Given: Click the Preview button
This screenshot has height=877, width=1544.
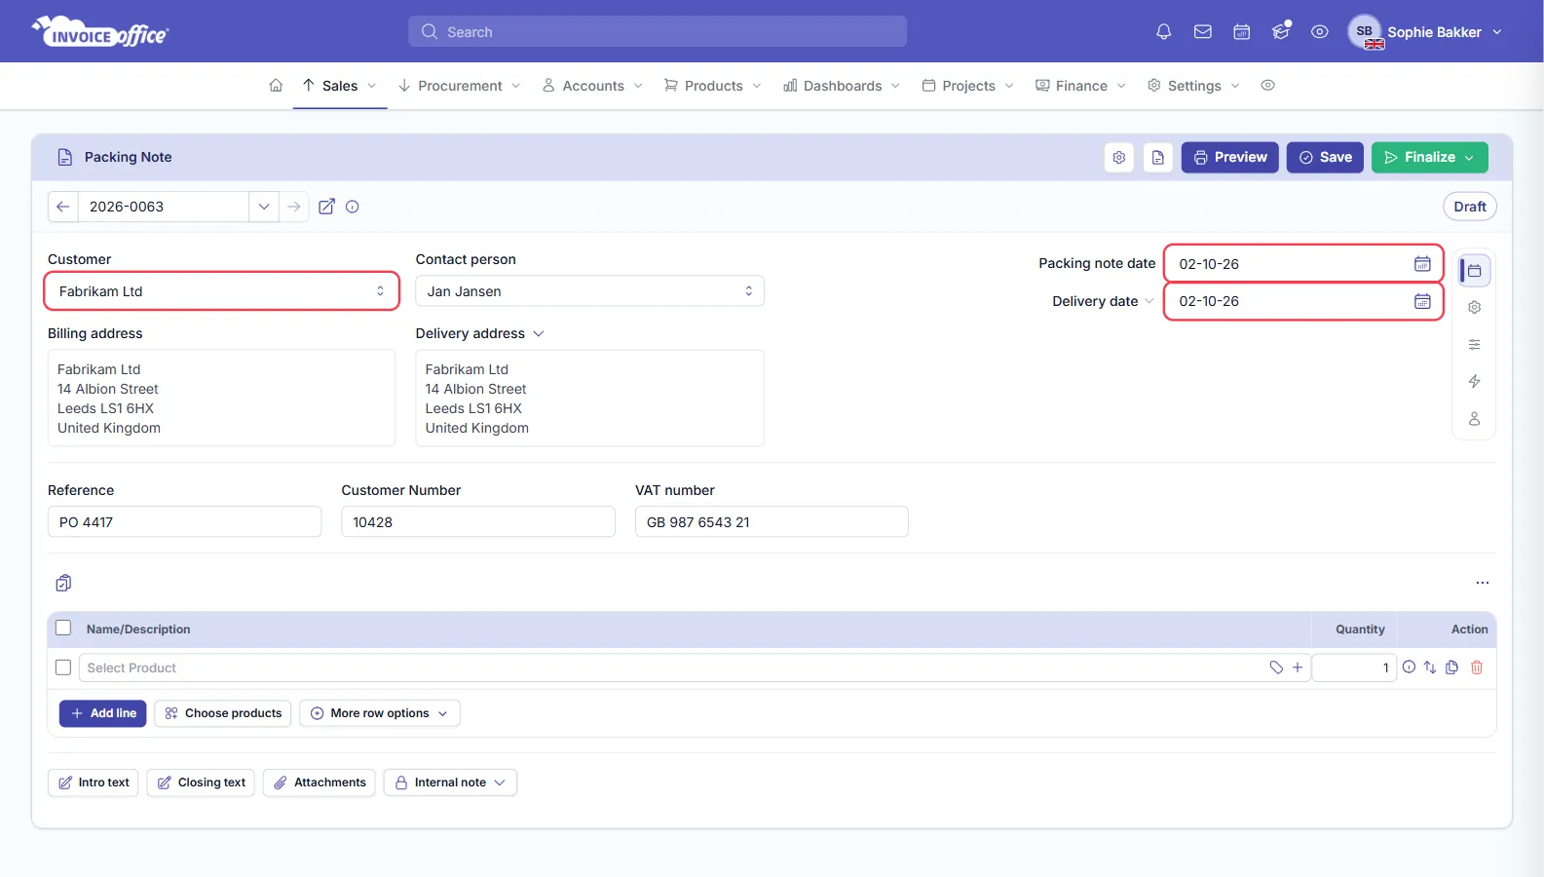Looking at the screenshot, I should (x=1229, y=158).
